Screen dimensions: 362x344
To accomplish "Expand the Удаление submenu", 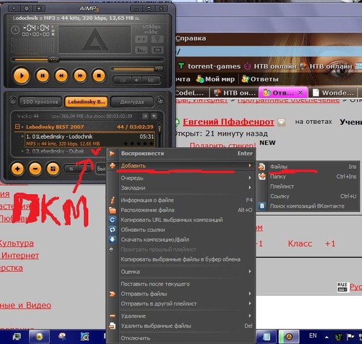I will [x=181, y=316].
